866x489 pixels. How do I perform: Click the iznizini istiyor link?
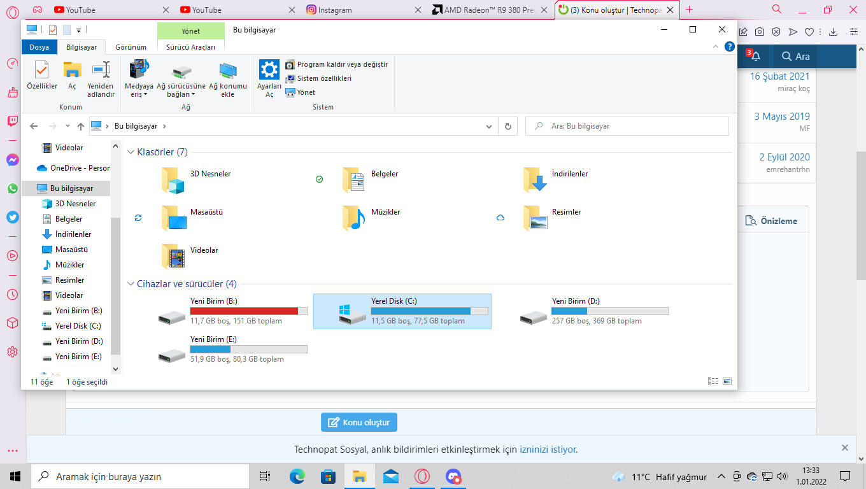(x=548, y=449)
